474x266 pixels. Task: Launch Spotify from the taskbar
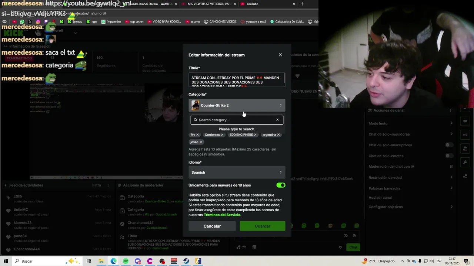(x=126, y=261)
